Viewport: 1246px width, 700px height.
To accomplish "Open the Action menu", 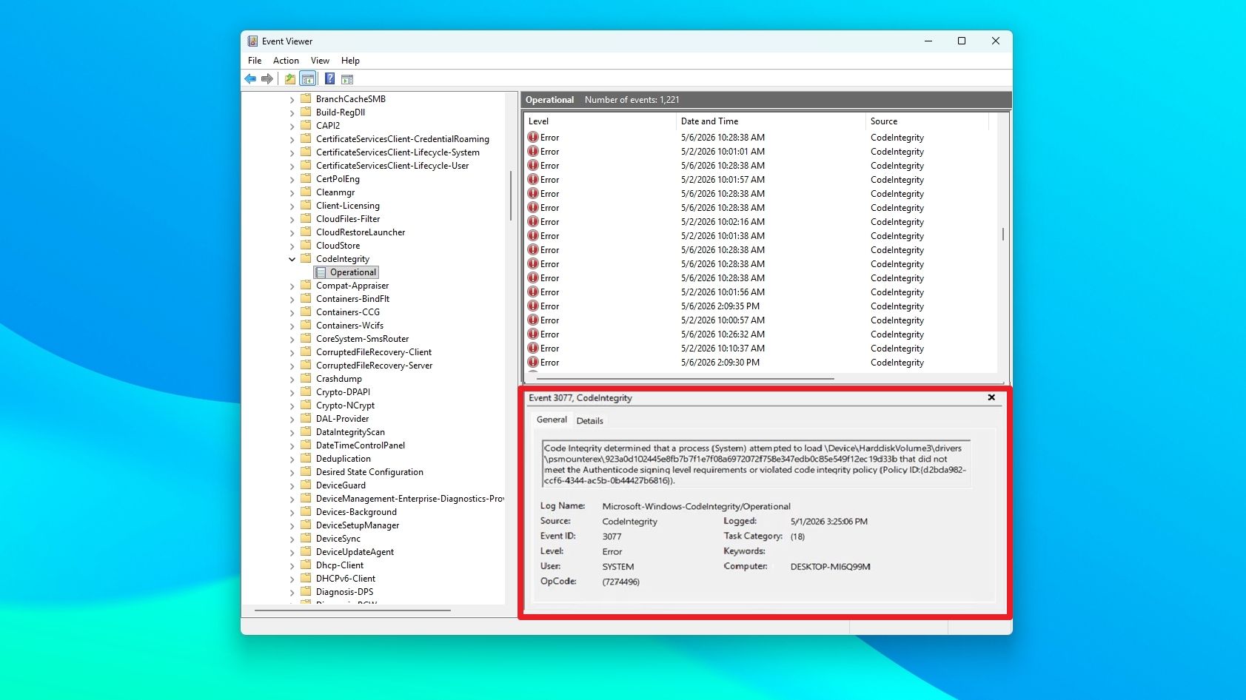I will tap(286, 61).
